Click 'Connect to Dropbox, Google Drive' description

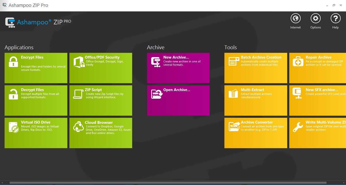pyautogui.click(x=108, y=130)
